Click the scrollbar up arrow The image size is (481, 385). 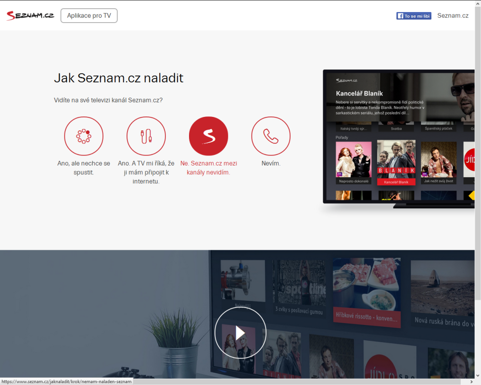[x=478, y=3]
